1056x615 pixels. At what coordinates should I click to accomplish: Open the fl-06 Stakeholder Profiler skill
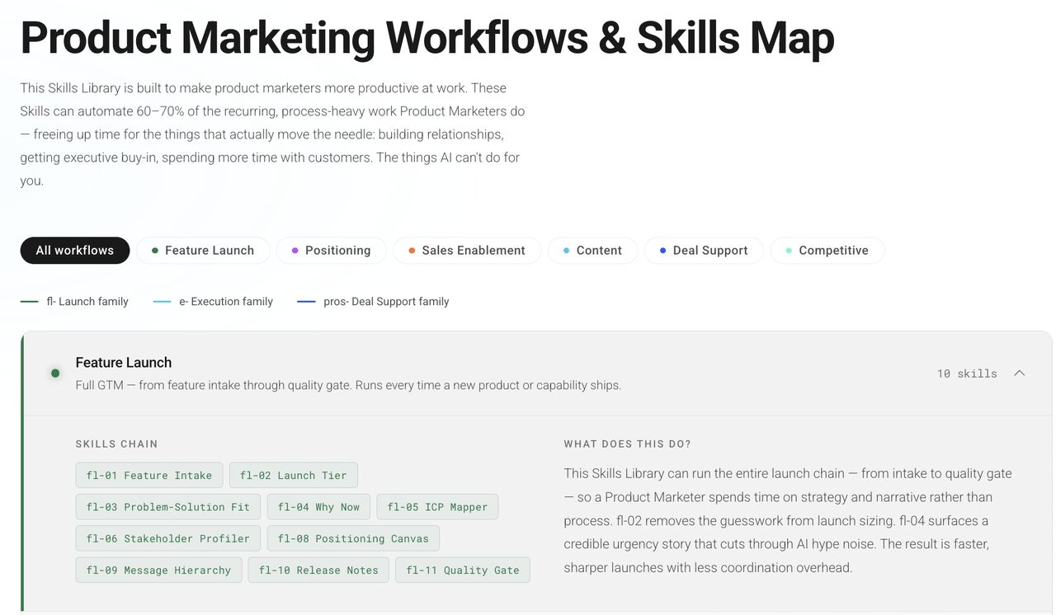168,538
